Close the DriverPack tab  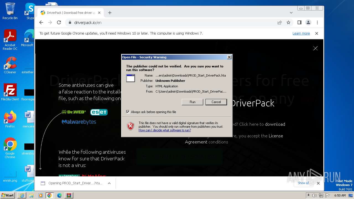coord(99,13)
